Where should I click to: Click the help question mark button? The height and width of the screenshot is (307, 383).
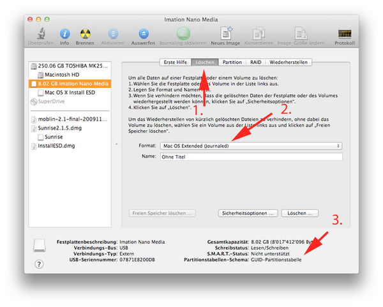click(39, 264)
